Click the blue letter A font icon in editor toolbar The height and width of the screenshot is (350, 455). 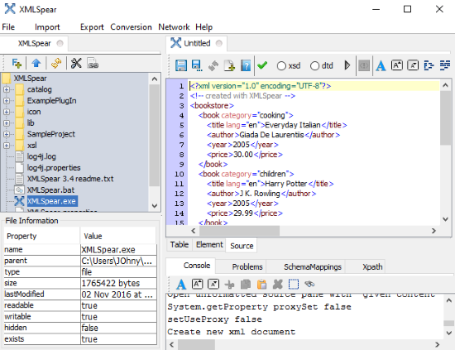(x=381, y=66)
